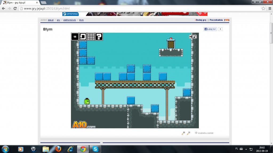This screenshot has width=273, height=153.
Task: Show hidden tray icons arrow
Action: coord(246,149)
